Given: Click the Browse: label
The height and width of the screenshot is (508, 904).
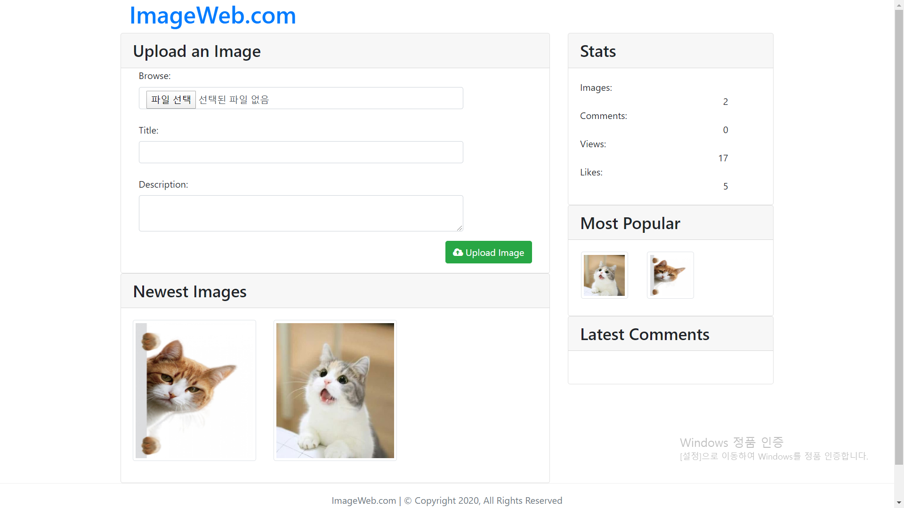Looking at the screenshot, I should pyautogui.click(x=154, y=76).
